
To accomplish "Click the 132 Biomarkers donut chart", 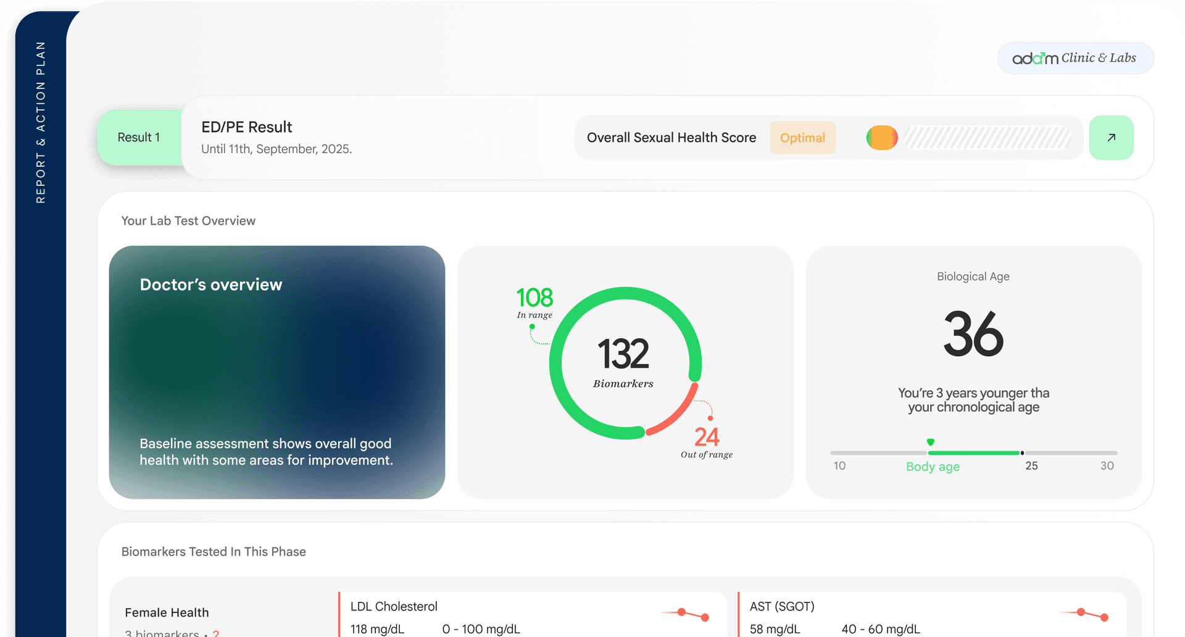I will [x=625, y=363].
